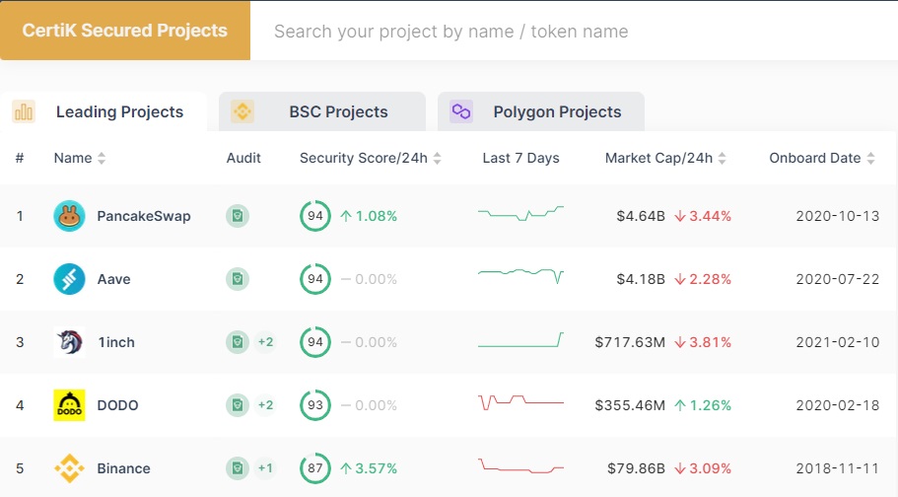The height and width of the screenshot is (497, 898).
Task: Click the Leading Projects bar chart icon
Action: [x=24, y=111]
